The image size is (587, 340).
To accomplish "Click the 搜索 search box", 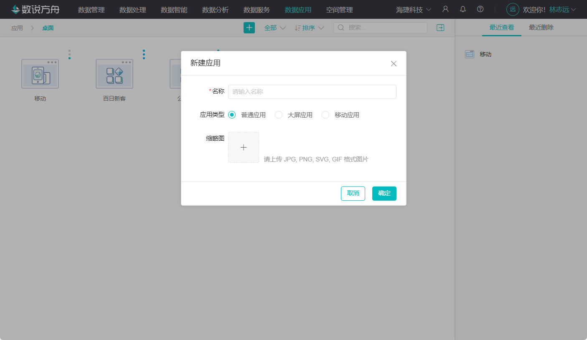I will 380,28.
